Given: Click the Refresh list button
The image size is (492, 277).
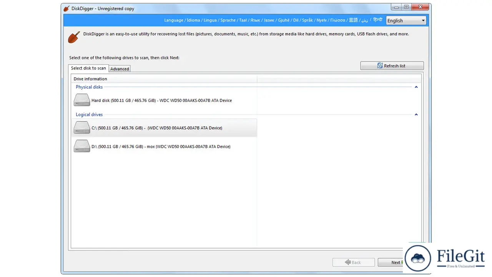Looking at the screenshot, I should coord(392,66).
